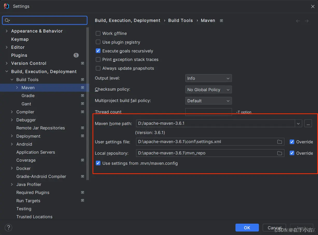Go back with the left arrow icon

click(298, 21)
